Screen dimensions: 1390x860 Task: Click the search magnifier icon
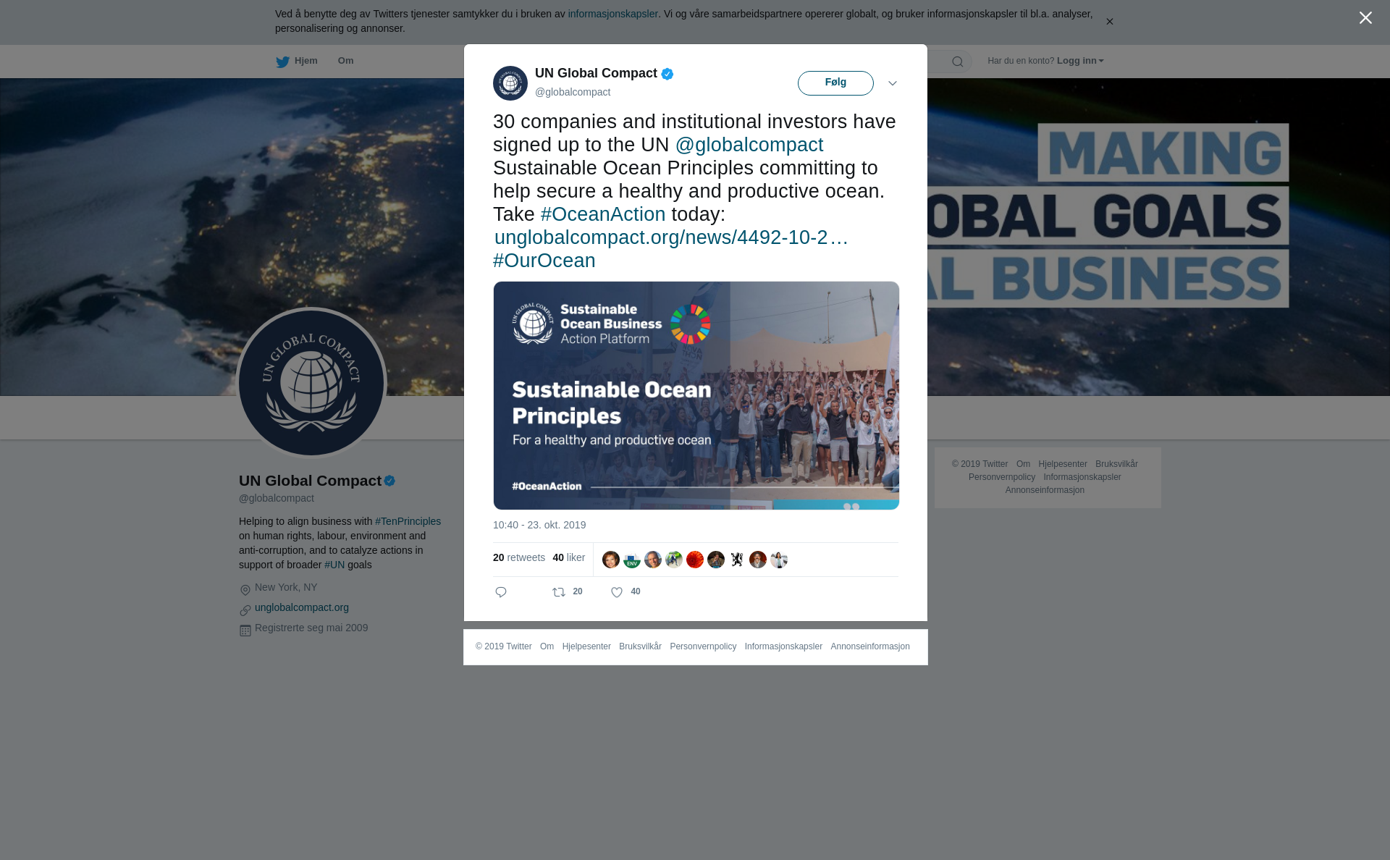click(x=958, y=62)
